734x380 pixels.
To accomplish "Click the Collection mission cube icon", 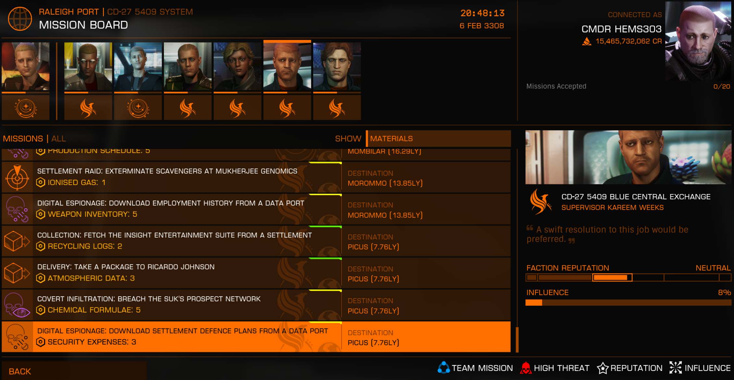I will [x=17, y=241].
